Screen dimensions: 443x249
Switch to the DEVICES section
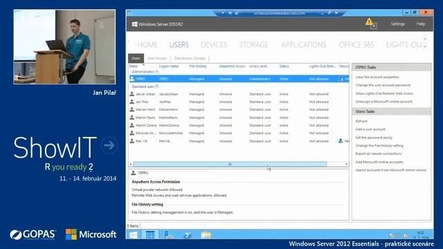[214, 44]
